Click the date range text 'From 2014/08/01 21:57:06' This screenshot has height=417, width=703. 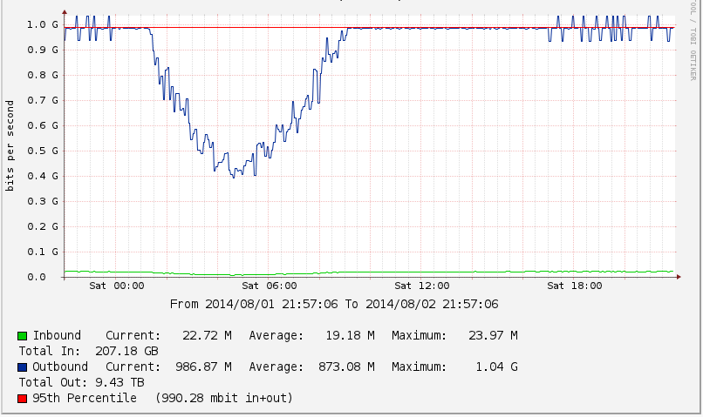click(254, 304)
